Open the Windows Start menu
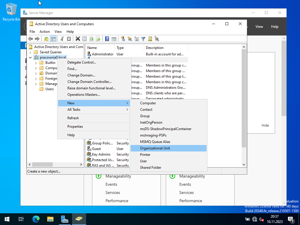Screen dimensions: 300x225 pos(7,219)
